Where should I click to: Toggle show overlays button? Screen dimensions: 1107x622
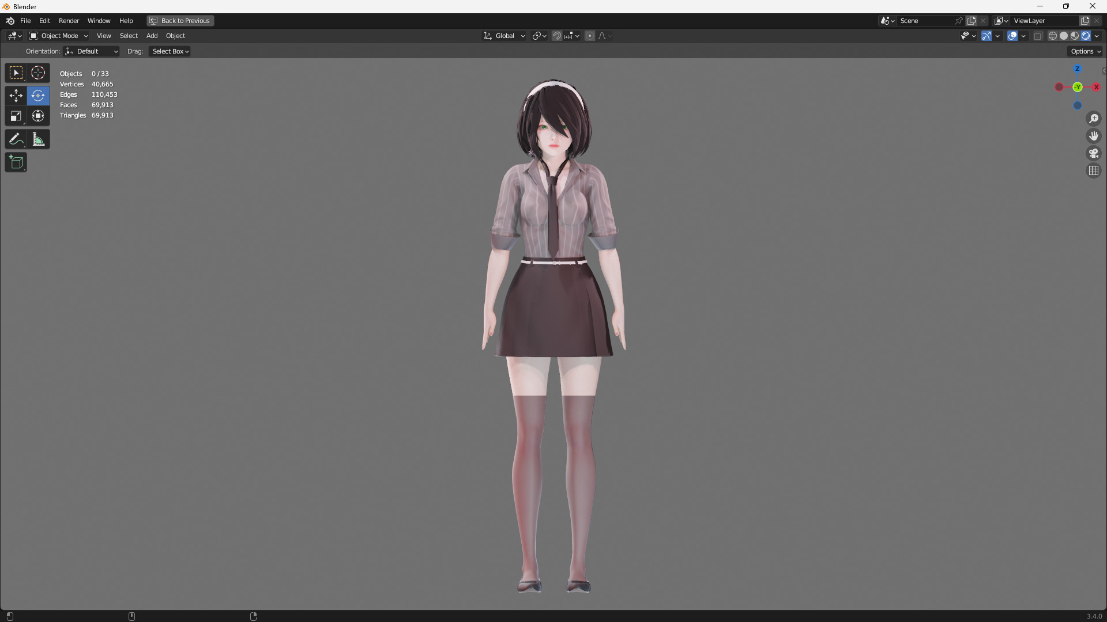point(1012,36)
